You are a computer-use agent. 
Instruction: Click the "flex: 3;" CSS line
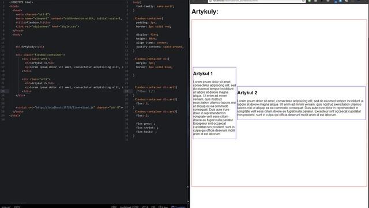(142, 103)
